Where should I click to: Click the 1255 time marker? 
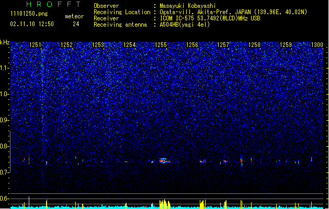click(161, 45)
